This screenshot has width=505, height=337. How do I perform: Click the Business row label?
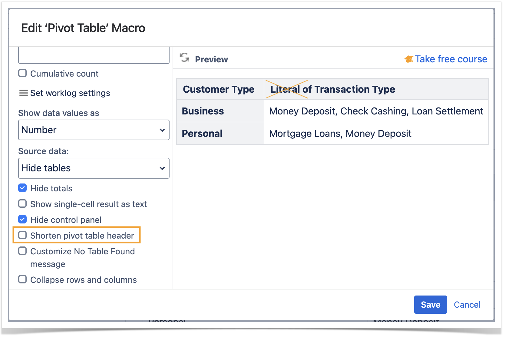coord(203,111)
